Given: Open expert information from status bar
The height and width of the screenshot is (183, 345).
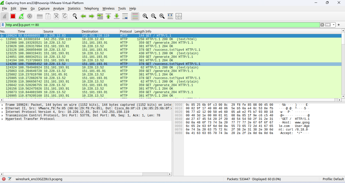Looking at the screenshot, I should coord(4,179).
